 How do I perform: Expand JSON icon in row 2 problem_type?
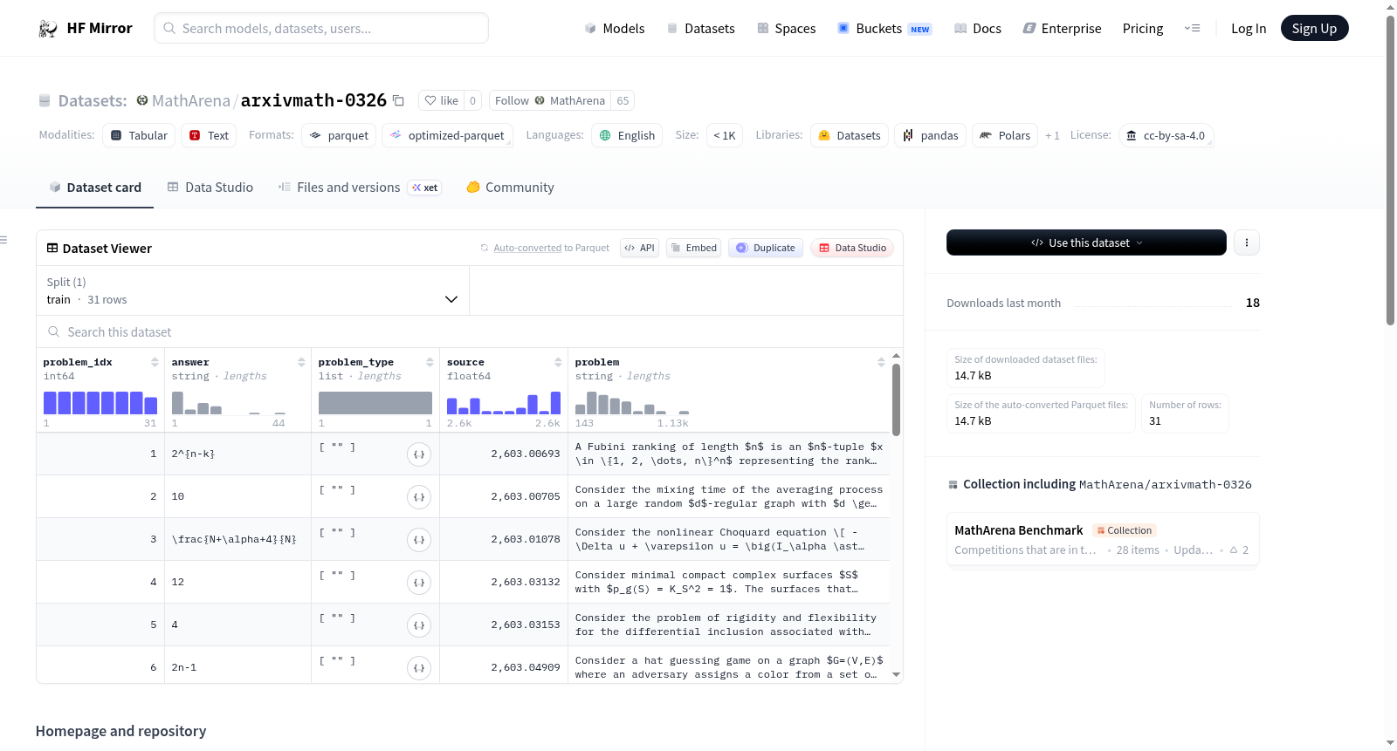(x=419, y=496)
